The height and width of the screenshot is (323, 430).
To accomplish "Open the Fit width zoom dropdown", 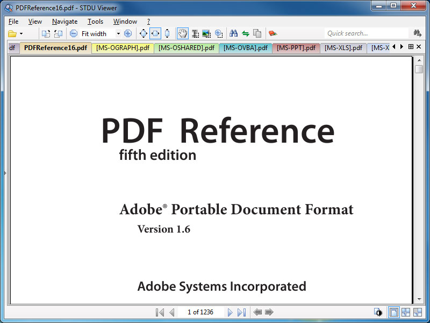I will [x=118, y=33].
